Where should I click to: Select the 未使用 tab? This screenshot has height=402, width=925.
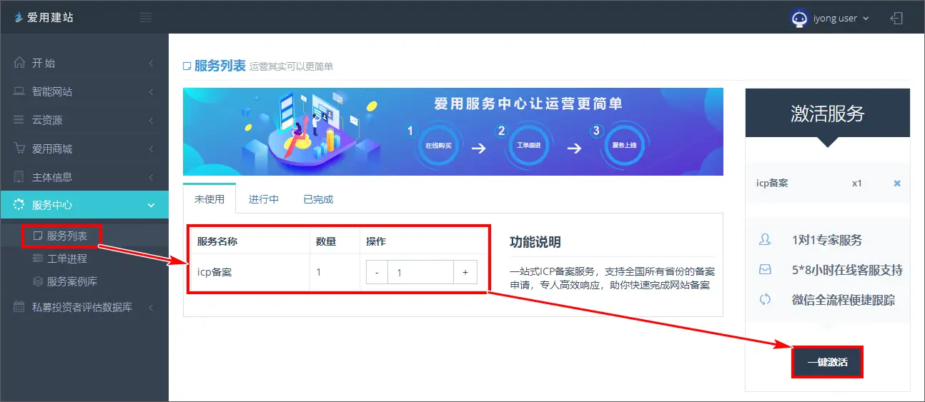(x=209, y=199)
